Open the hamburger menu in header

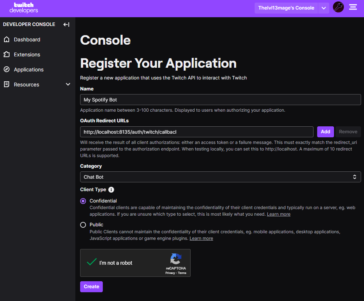[x=353, y=7]
